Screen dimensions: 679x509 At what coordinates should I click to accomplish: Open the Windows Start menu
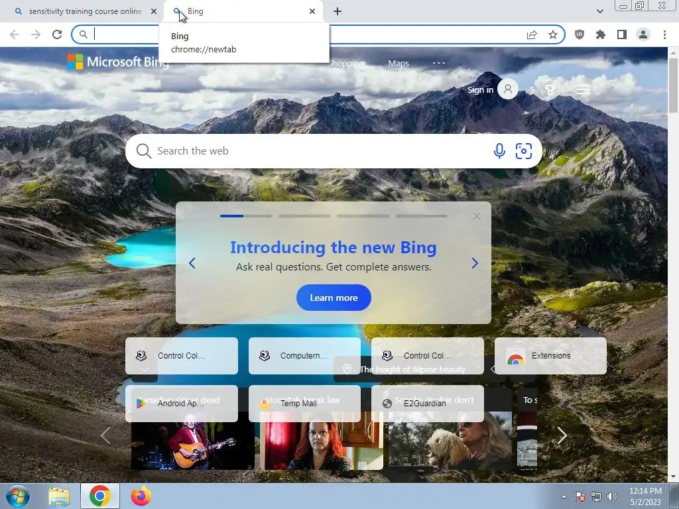point(18,496)
